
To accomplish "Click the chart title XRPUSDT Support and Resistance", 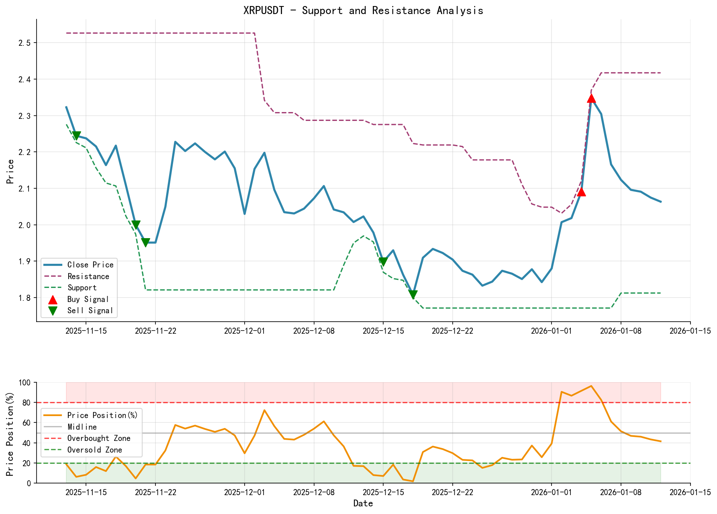I will (x=364, y=10).
